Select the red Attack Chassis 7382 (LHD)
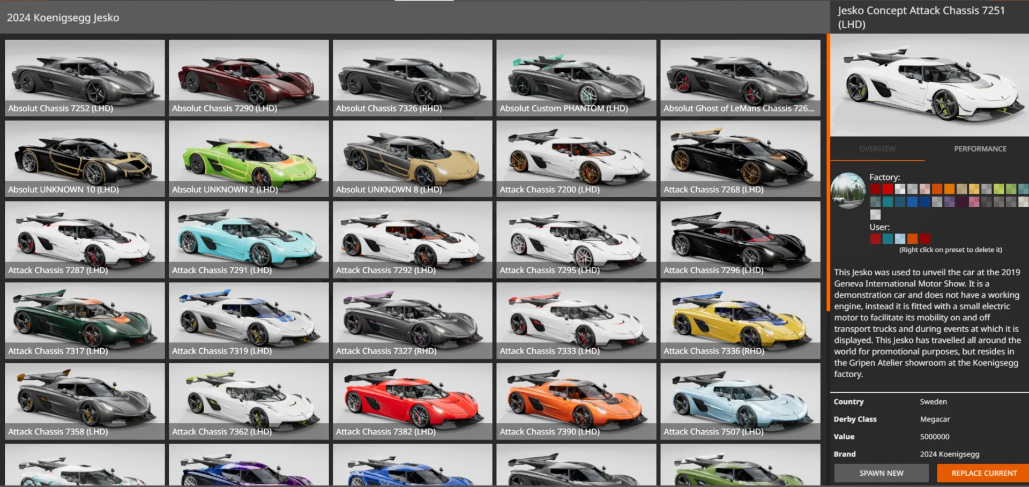 pyautogui.click(x=413, y=401)
